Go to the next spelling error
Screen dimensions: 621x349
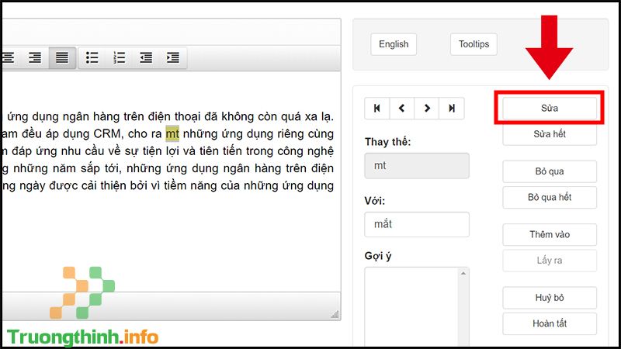pos(426,108)
